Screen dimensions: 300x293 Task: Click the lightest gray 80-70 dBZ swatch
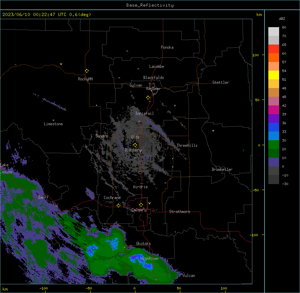pos(274,32)
